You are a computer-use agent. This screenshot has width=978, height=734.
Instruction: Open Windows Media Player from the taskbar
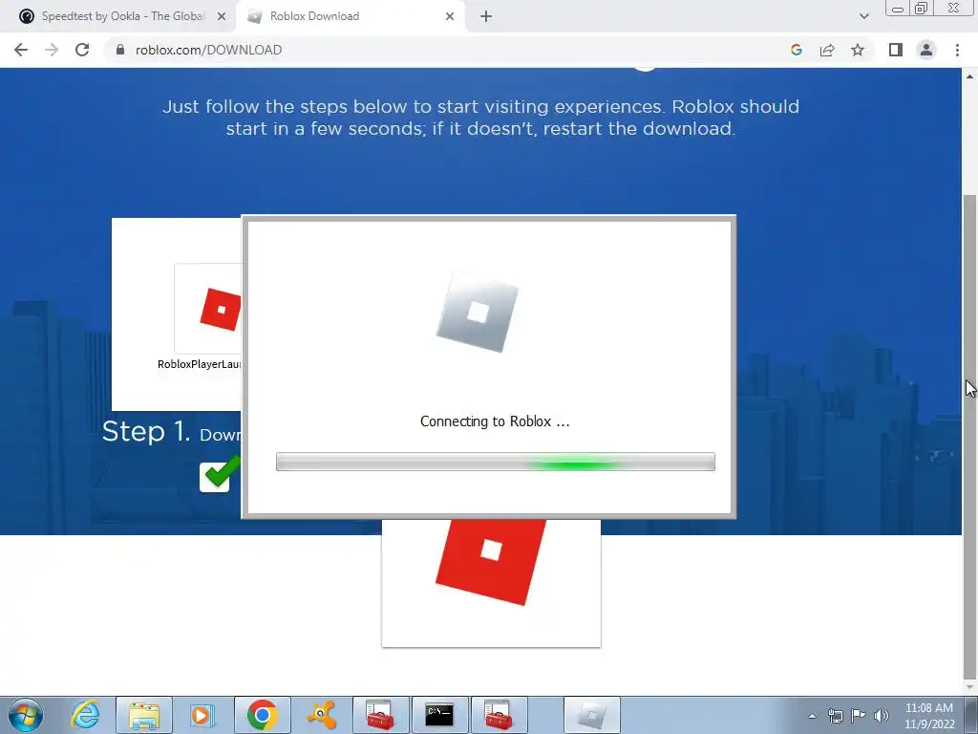pos(202,715)
